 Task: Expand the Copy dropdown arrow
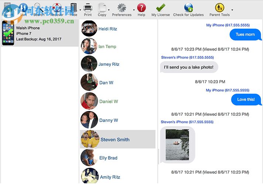pos(109,10)
